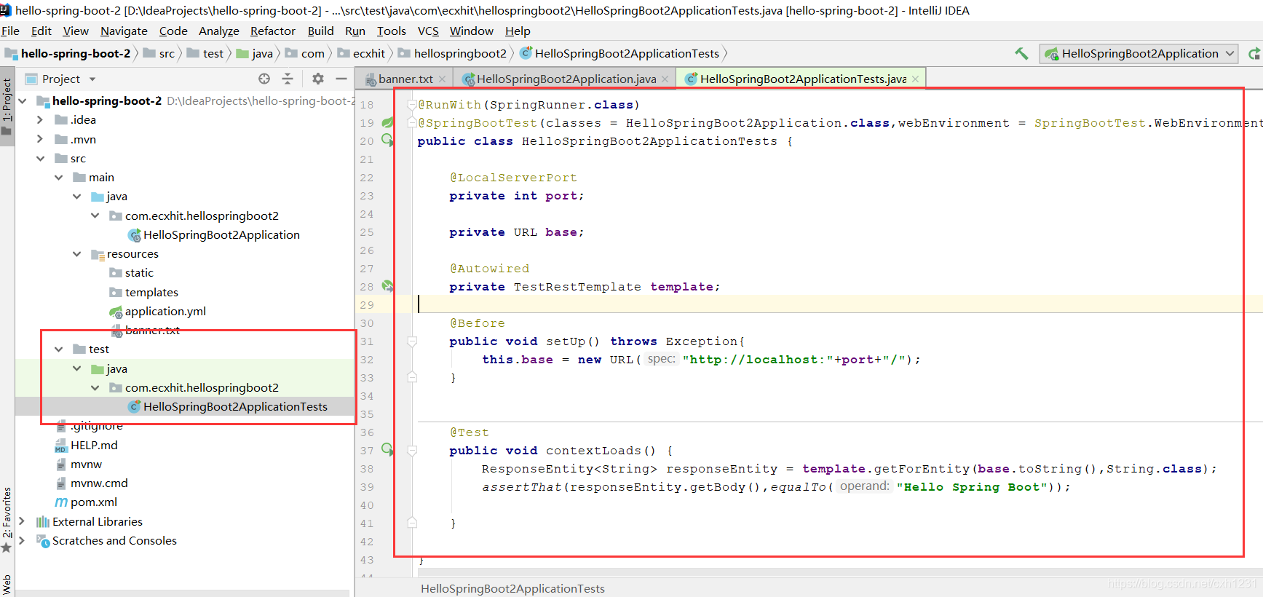The image size is (1263, 597).
Task: Open the Edit menu
Action: click(41, 31)
